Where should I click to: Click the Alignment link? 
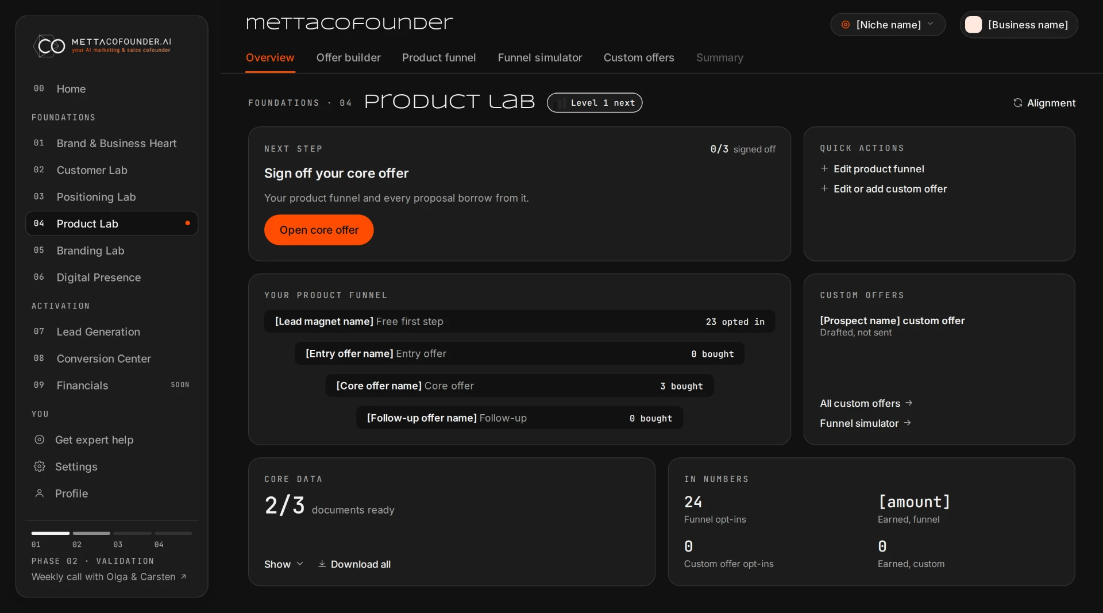(x=1044, y=103)
